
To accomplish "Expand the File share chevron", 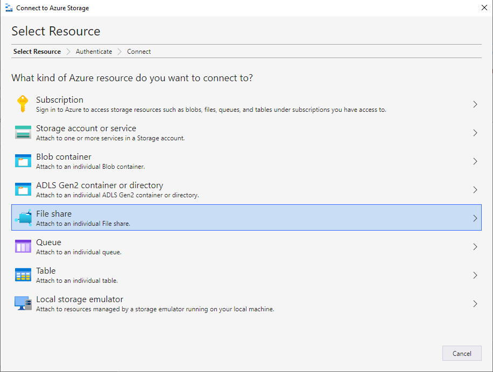I will 475,218.
